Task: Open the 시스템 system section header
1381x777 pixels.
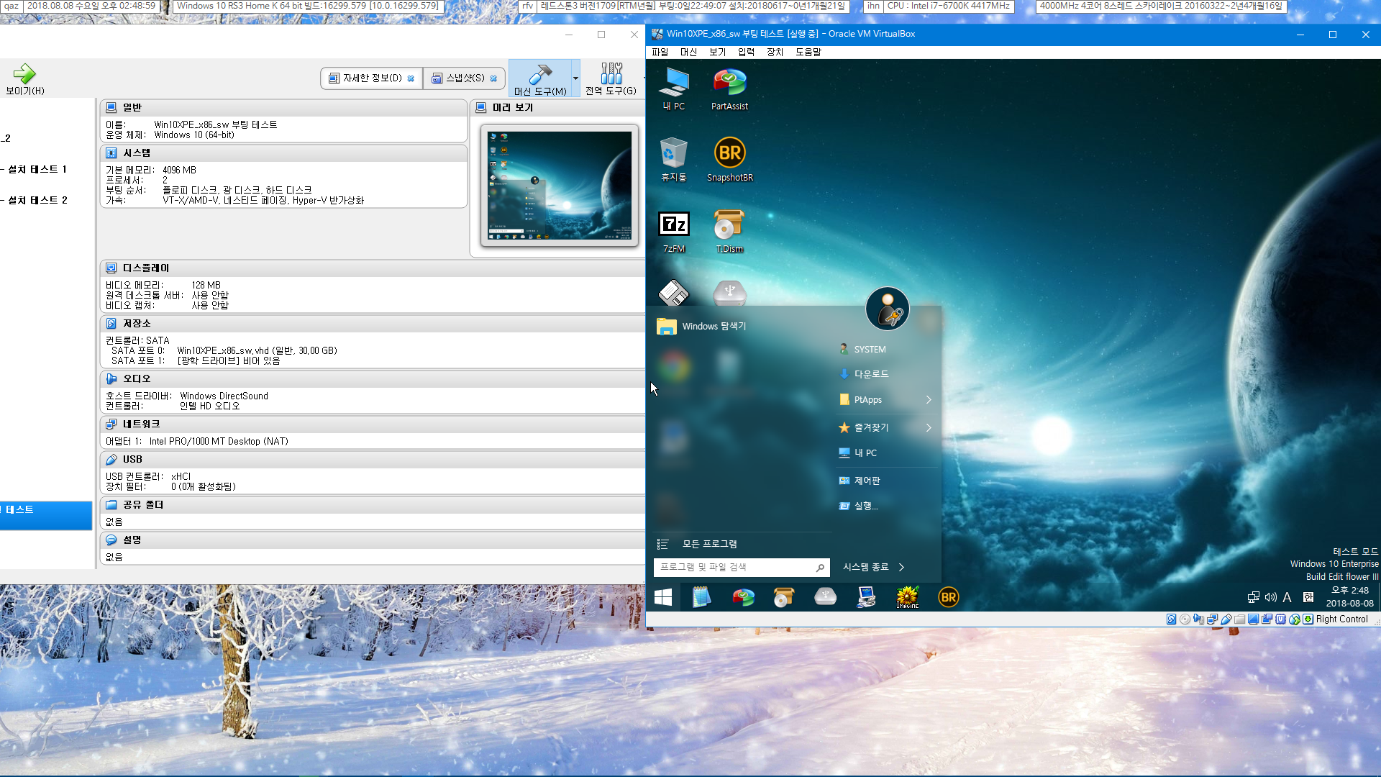Action: click(x=283, y=153)
